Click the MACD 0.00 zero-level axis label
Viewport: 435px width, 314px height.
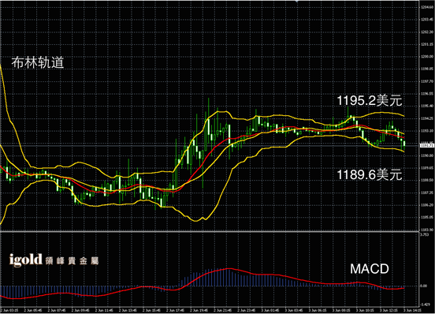[x=424, y=286]
